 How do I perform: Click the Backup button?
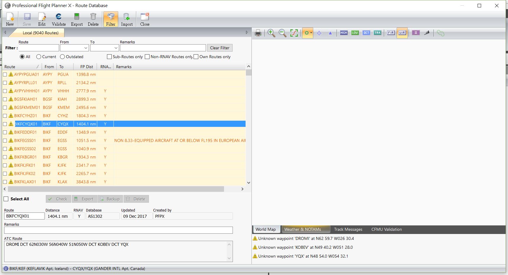click(111, 199)
